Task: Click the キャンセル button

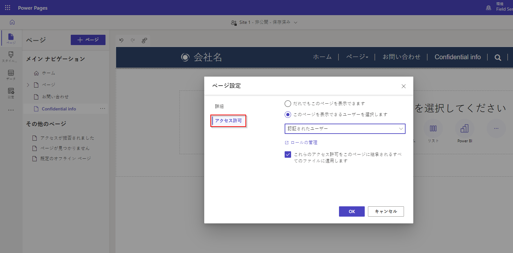Action: tap(386, 211)
